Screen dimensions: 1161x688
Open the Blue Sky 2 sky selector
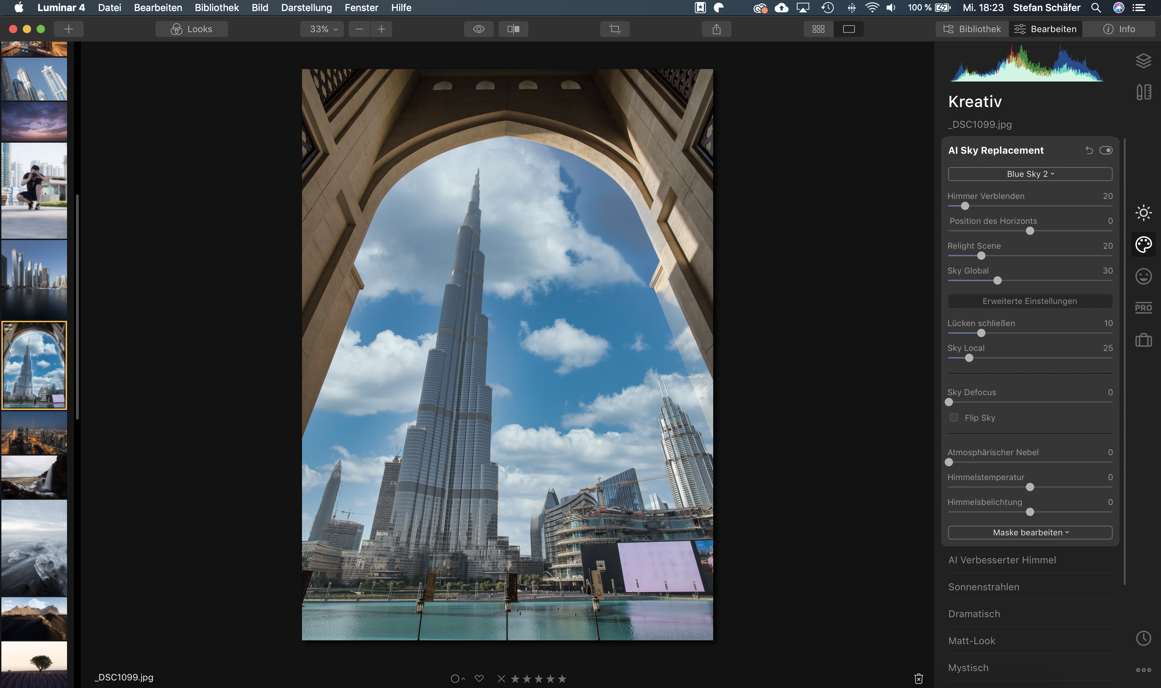[x=1030, y=174]
